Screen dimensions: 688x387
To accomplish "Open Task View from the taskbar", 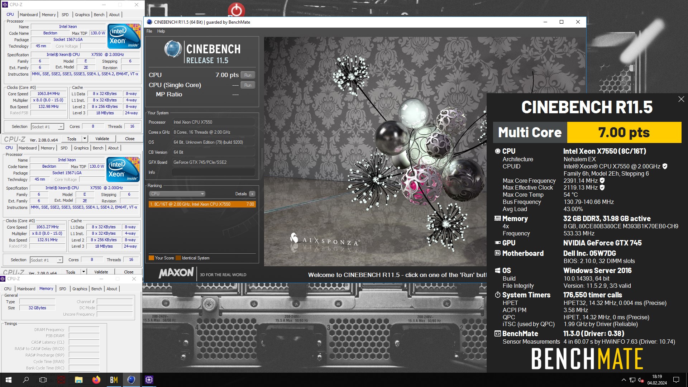I will click(x=43, y=380).
